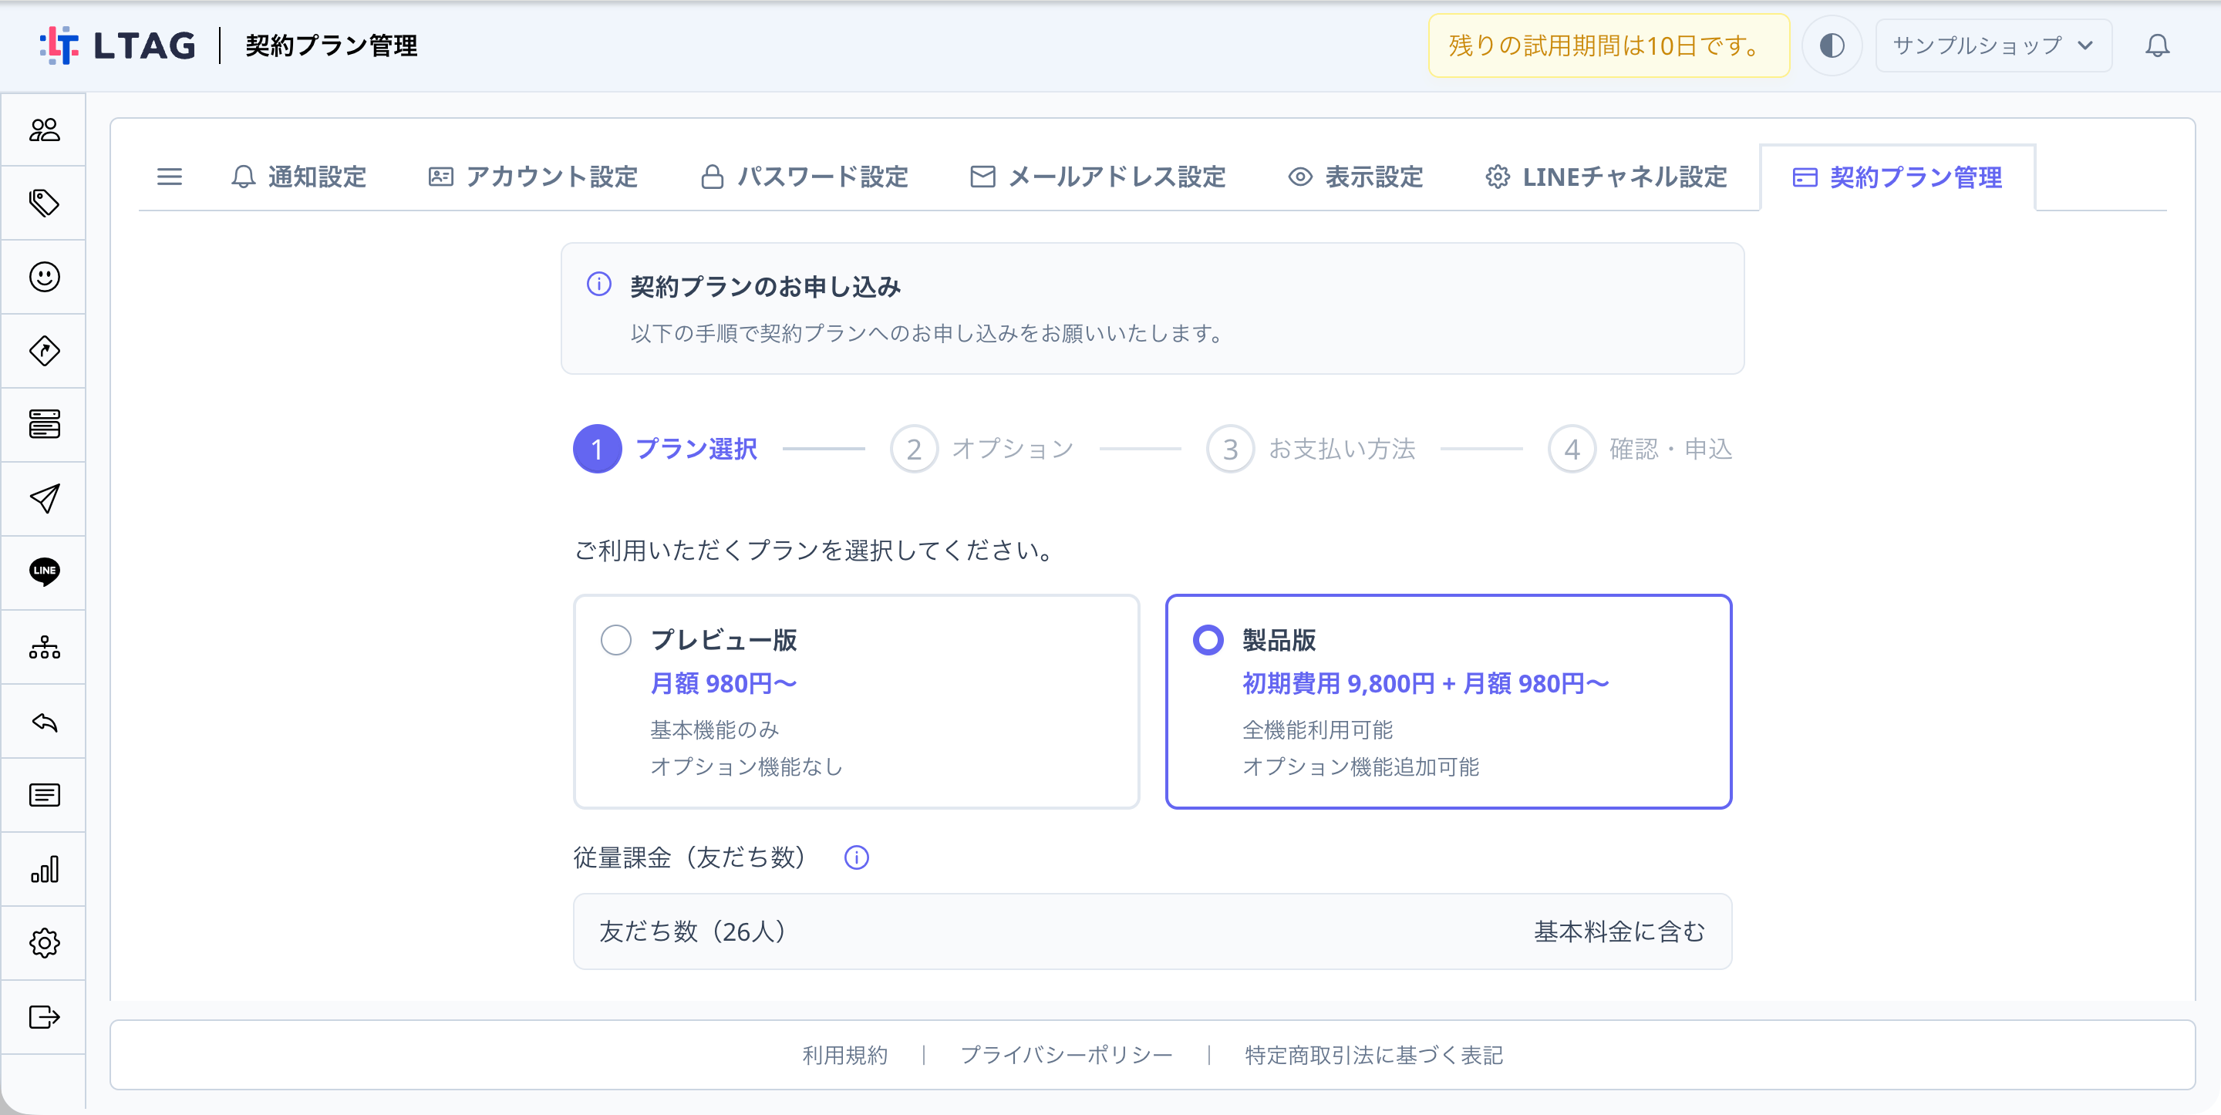This screenshot has width=2221, height=1115.
Task: Open the bar chart analytics icon
Action: pyautogui.click(x=44, y=868)
